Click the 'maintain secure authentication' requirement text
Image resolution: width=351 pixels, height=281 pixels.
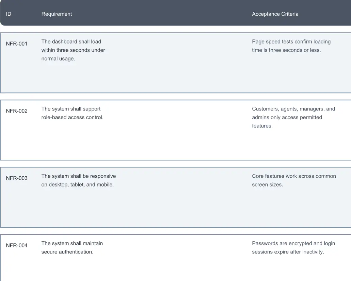point(72,247)
